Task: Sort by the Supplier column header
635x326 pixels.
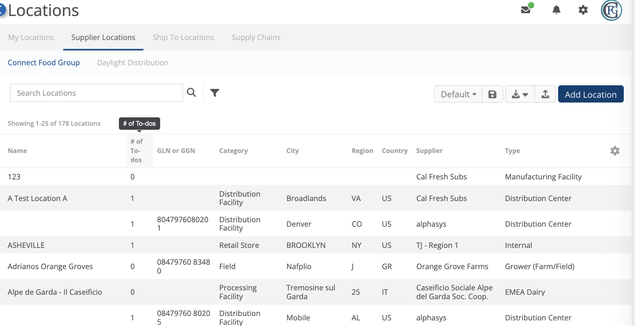Action: [429, 151]
